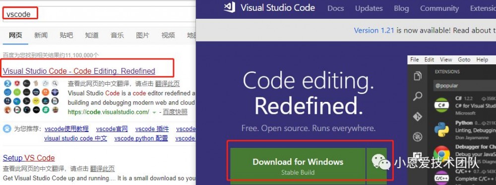Open the vscode使用教程 suggestion
Viewport: 496px width, 185px height.
66,129
